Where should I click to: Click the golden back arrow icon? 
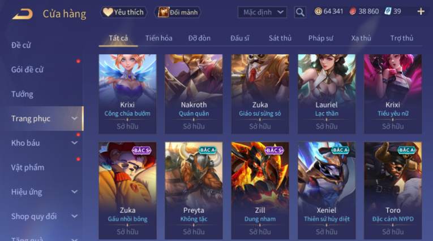click(23, 14)
